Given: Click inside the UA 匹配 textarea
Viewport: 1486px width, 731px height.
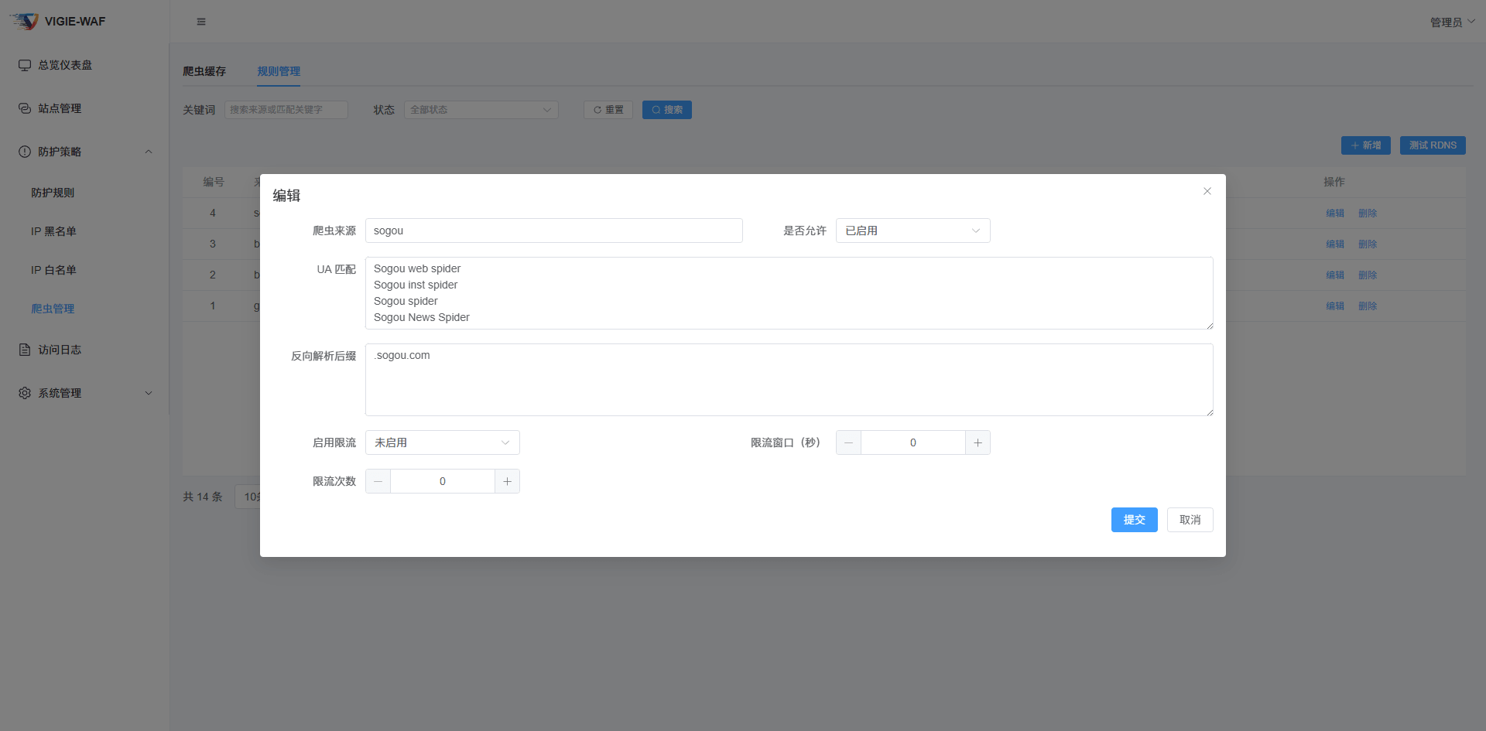Looking at the screenshot, I should pyautogui.click(x=789, y=293).
